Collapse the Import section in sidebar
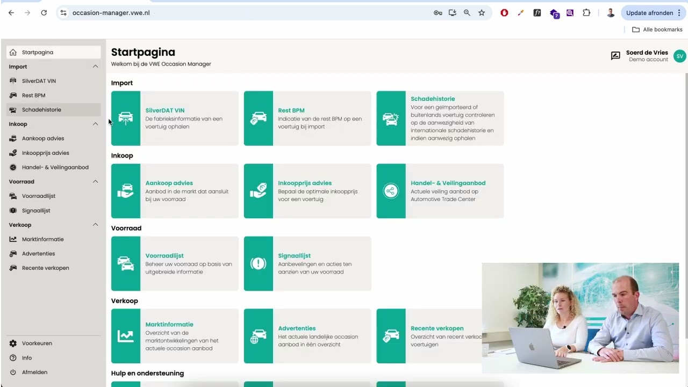 [x=95, y=67]
